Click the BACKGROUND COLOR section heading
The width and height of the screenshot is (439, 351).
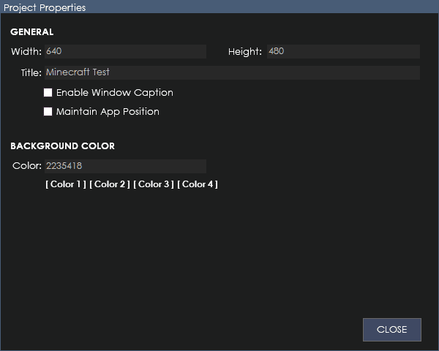pos(63,146)
